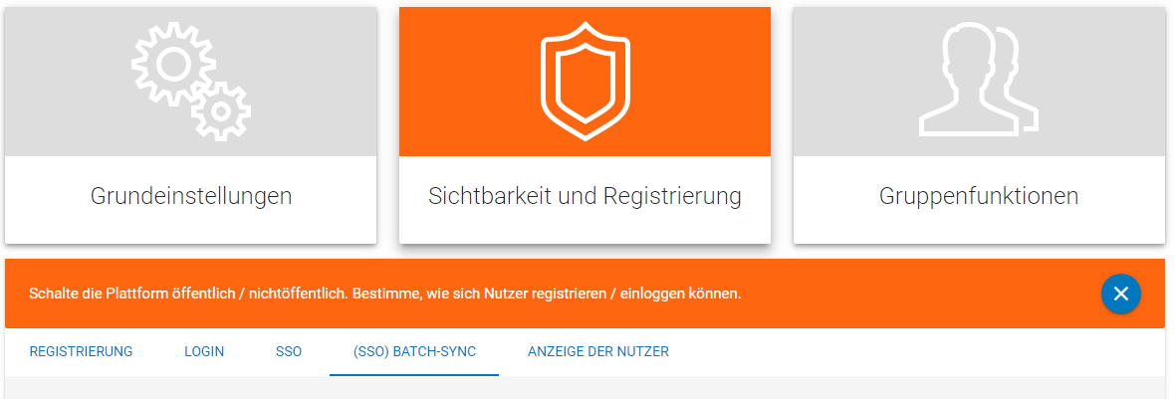Screen dimensions: 1175x399
Task: Select the (SSO) BATCH-SYNC tab
Action: (x=414, y=351)
